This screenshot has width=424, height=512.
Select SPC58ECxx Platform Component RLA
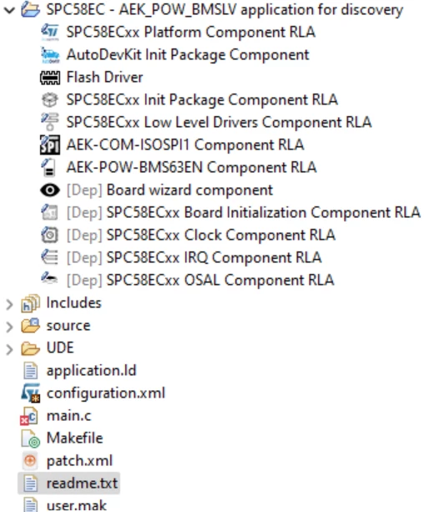point(190,32)
